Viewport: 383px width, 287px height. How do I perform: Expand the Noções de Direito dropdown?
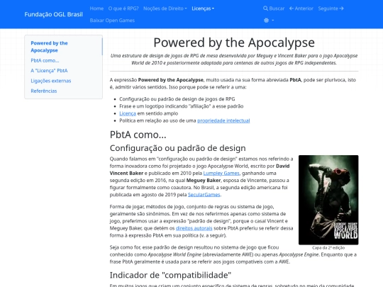[165, 9]
